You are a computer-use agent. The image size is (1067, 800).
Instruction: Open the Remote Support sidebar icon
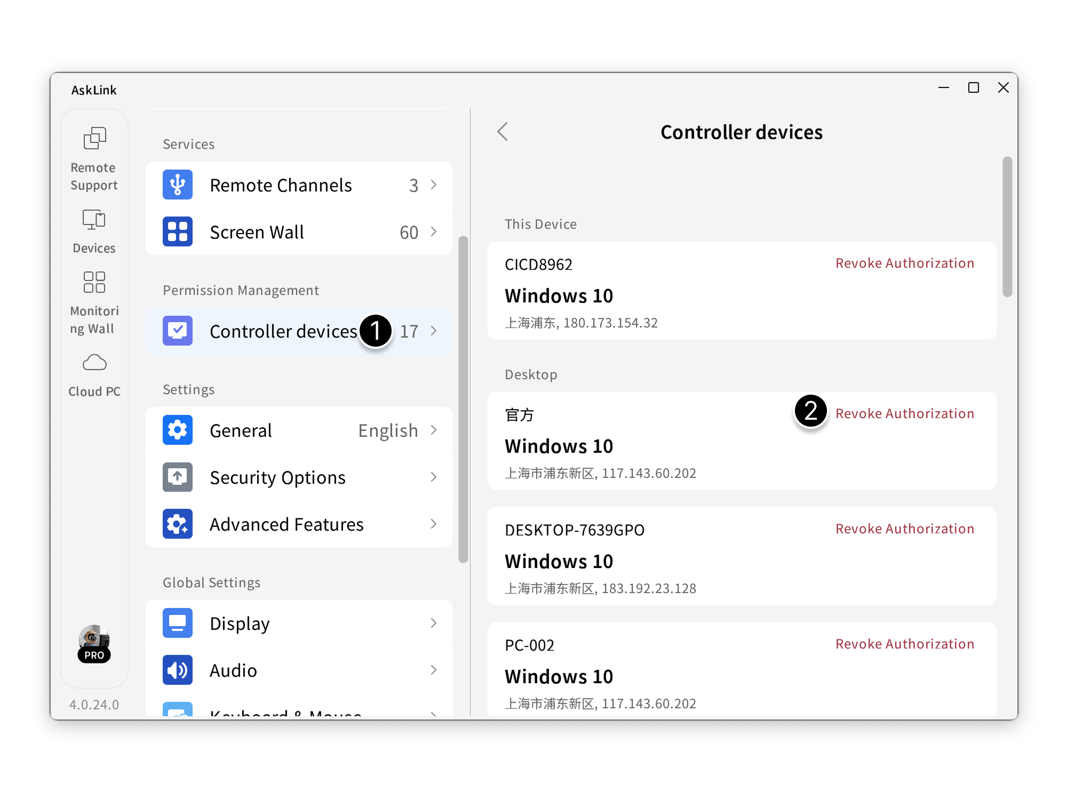coord(94,139)
